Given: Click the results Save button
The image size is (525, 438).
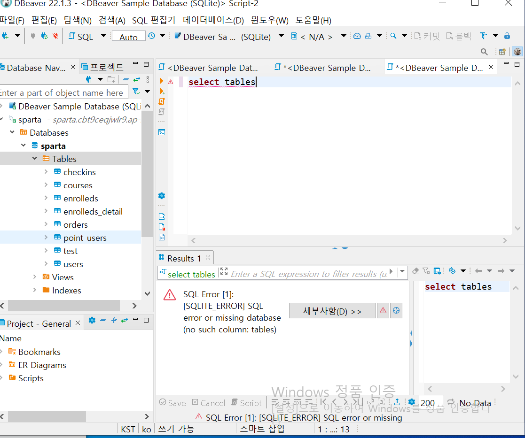Looking at the screenshot, I should (x=173, y=403).
